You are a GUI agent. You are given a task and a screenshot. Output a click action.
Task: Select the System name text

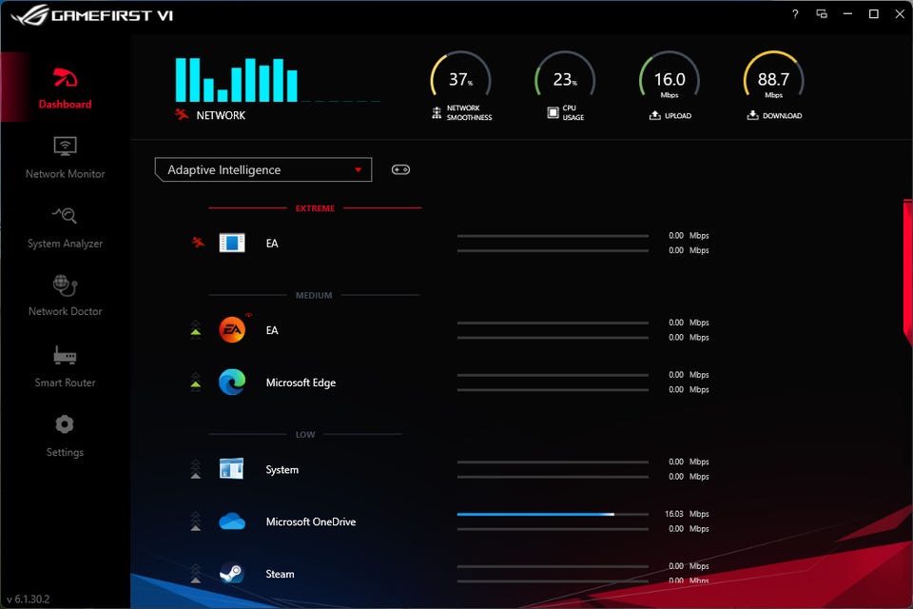pos(282,470)
